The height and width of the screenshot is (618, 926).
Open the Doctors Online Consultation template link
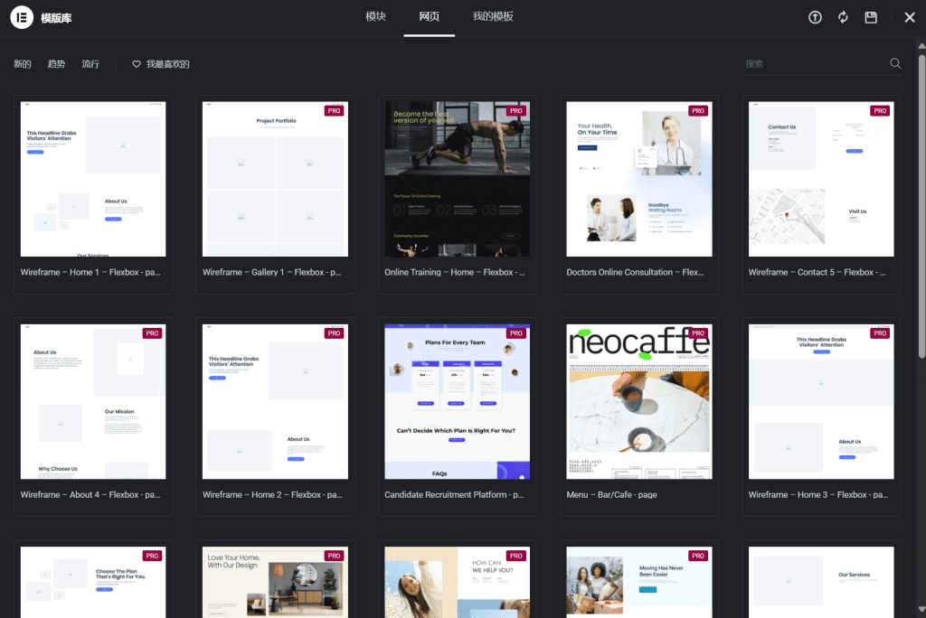638,272
